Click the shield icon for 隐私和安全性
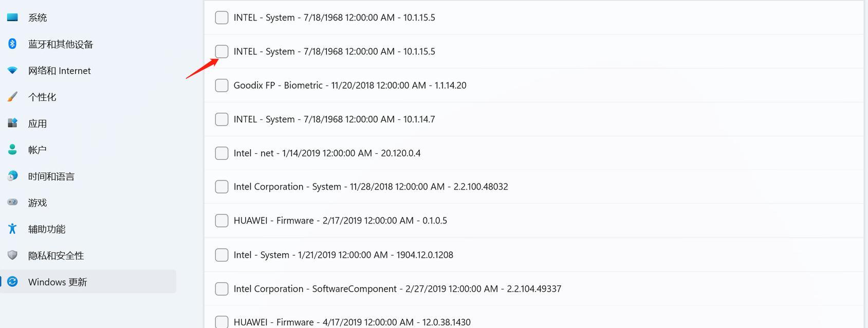 point(12,255)
